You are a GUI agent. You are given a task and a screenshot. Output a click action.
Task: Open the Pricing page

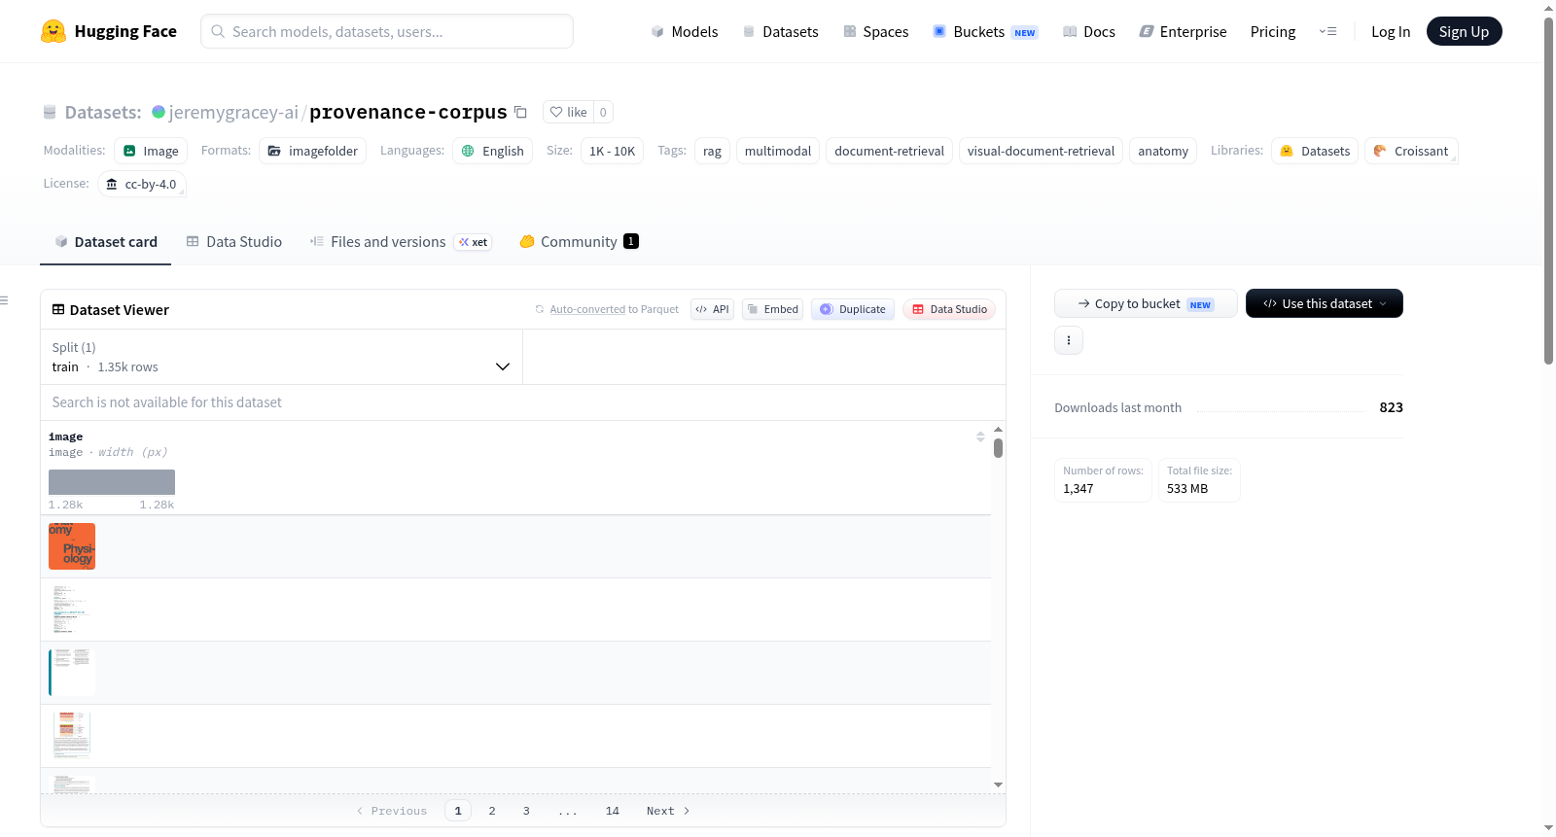tap(1273, 31)
